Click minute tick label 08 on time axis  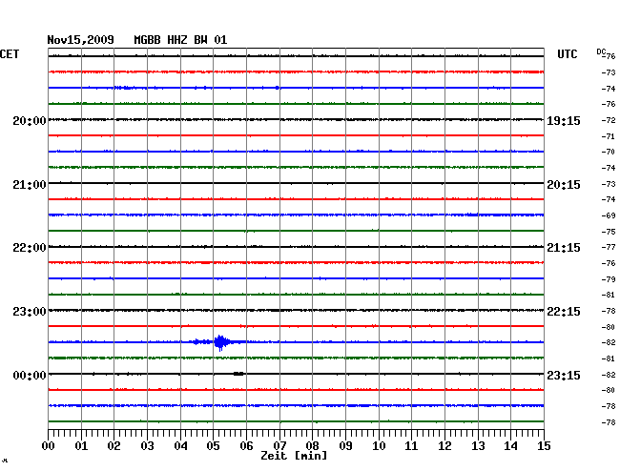(312, 446)
